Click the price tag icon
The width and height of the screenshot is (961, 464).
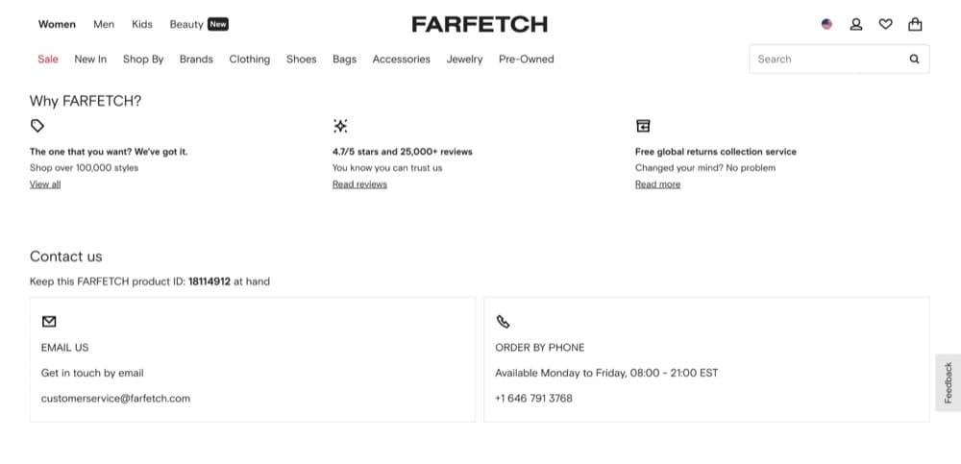pos(37,126)
